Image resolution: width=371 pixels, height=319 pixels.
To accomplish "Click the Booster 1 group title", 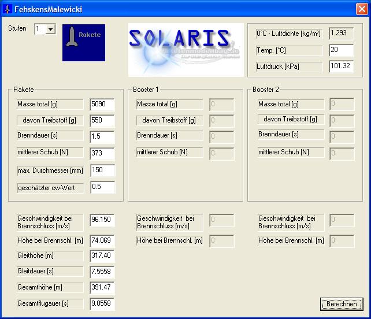I will tap(146, 90).
